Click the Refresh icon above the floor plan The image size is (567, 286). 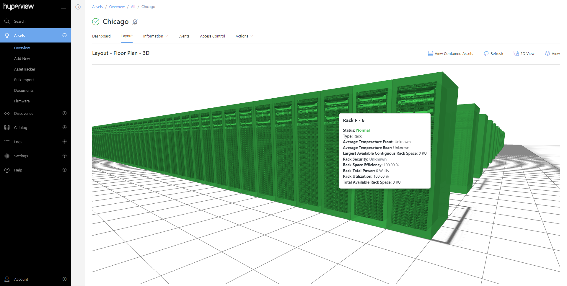(x=486, y=53)
